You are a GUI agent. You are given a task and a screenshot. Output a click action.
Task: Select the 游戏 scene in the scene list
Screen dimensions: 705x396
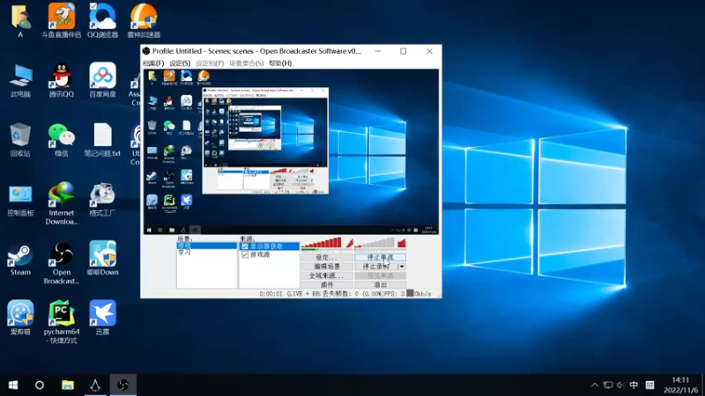click(x=207, y=246)
